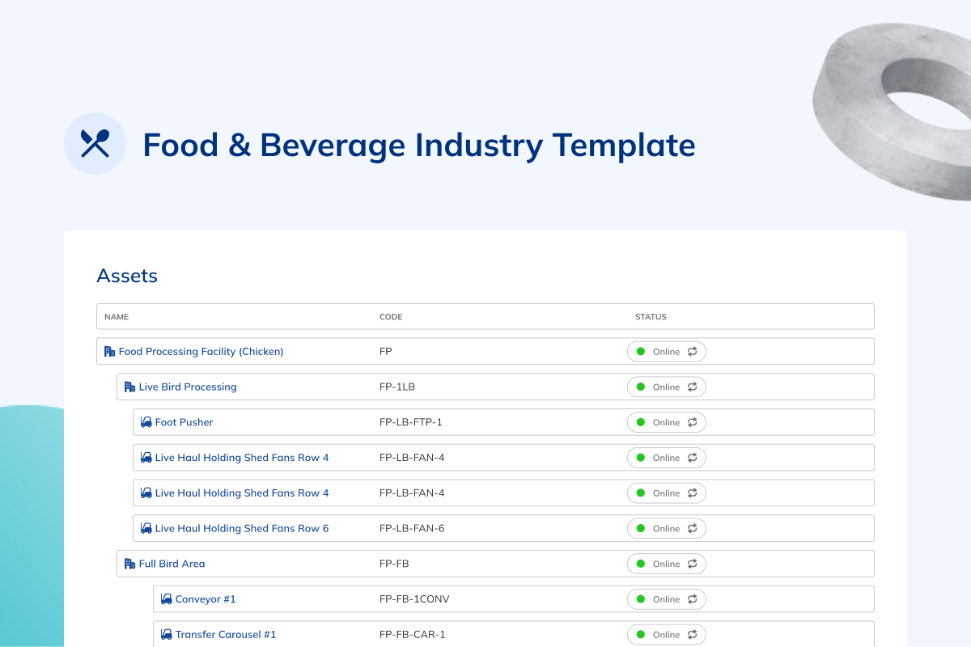
Task: Click the equipment icon beside Conveyor #1
Action: coord(167,599)
